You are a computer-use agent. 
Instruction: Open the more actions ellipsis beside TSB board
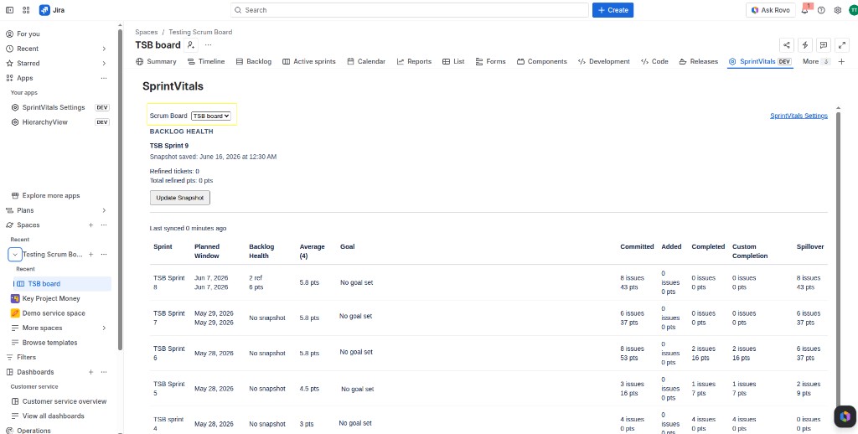pyautogui.click(x=208, y=45)
